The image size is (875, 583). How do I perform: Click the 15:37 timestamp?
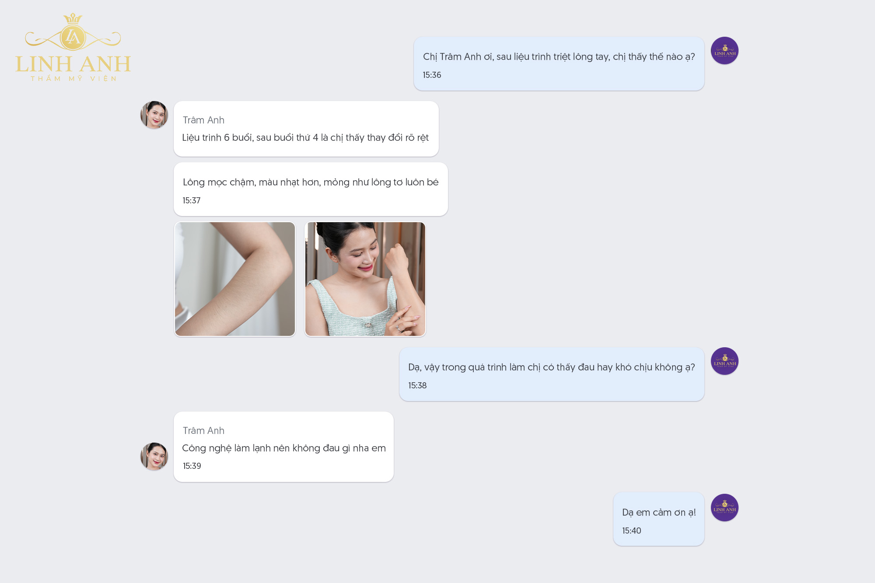pyautogui.click(x=192, y=201)
